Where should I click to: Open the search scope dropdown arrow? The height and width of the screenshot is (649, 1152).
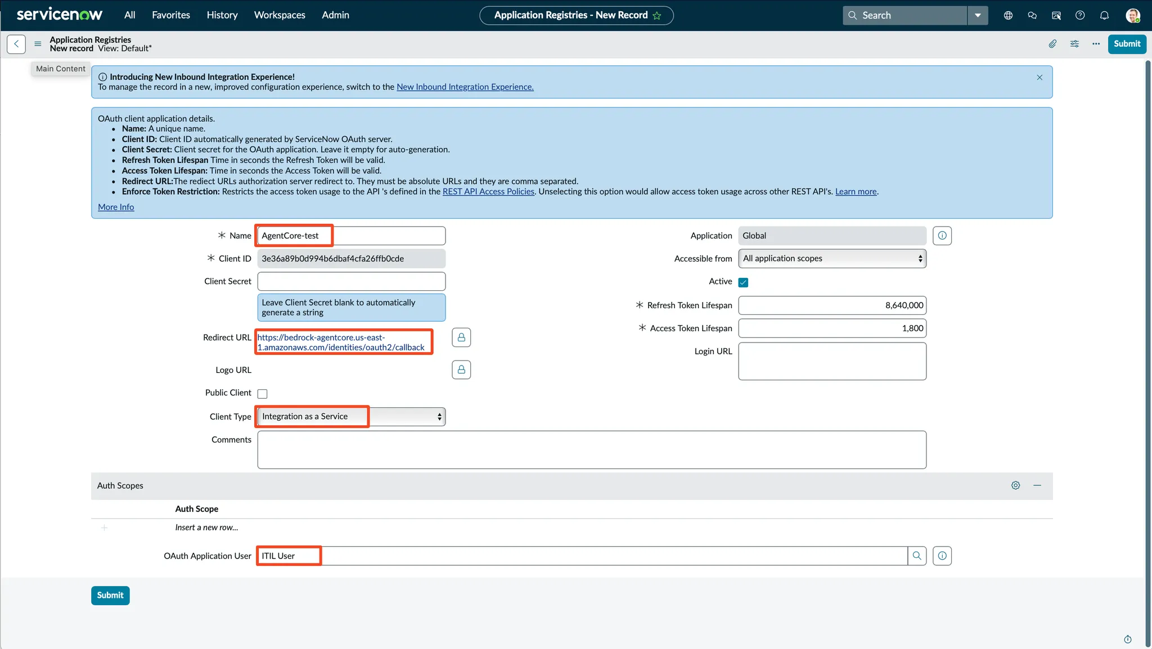pyautogui.click(x=978, y=15)
